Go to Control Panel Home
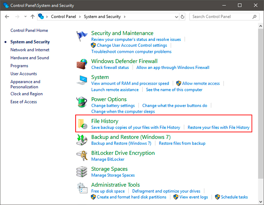 [x=29, y=30]
